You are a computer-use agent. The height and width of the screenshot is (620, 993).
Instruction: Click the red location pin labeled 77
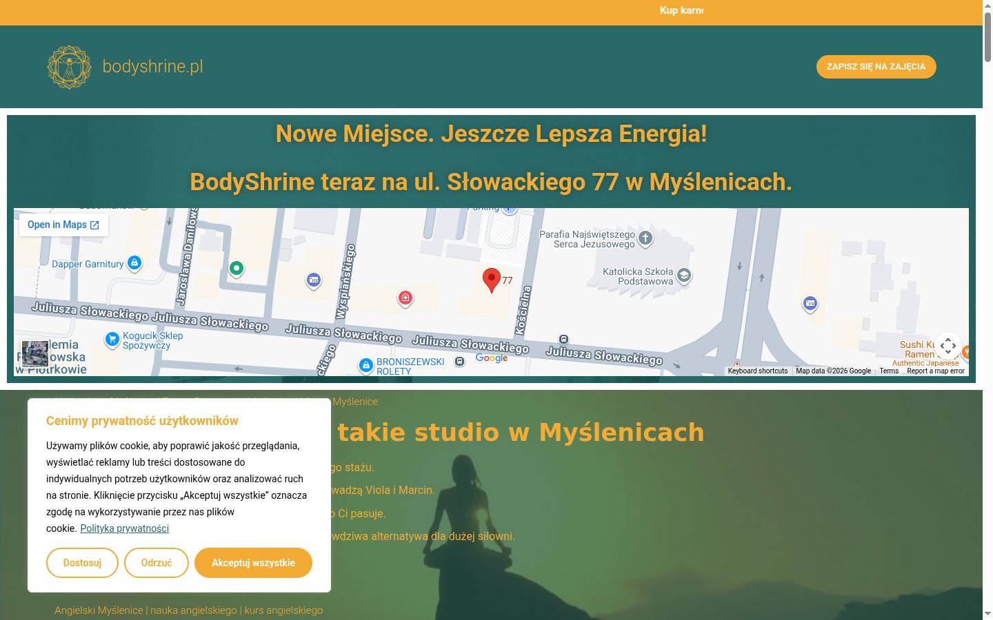[x=491, y=280]
